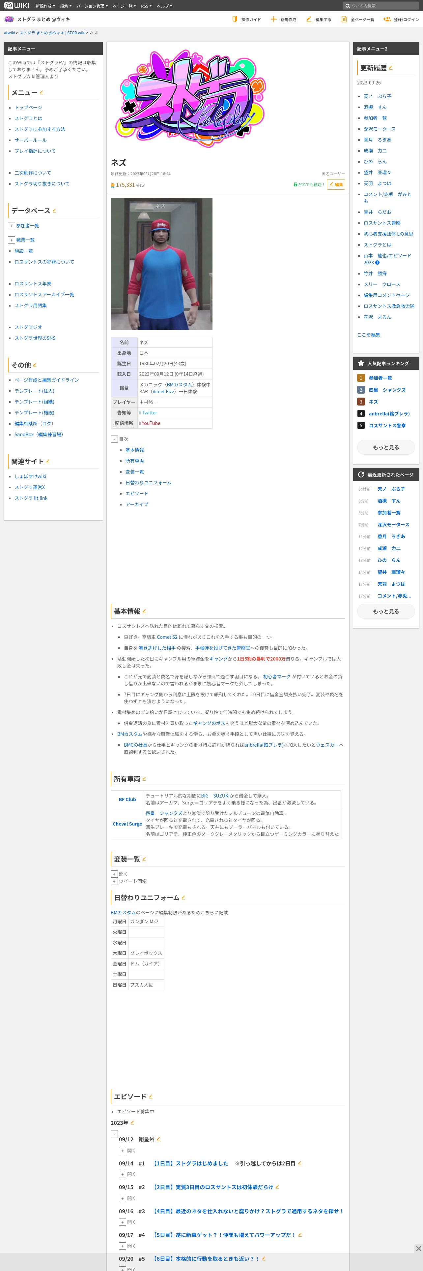Edit the その他 heading pencil icon
423x1271 pixels.
(35, 365)
